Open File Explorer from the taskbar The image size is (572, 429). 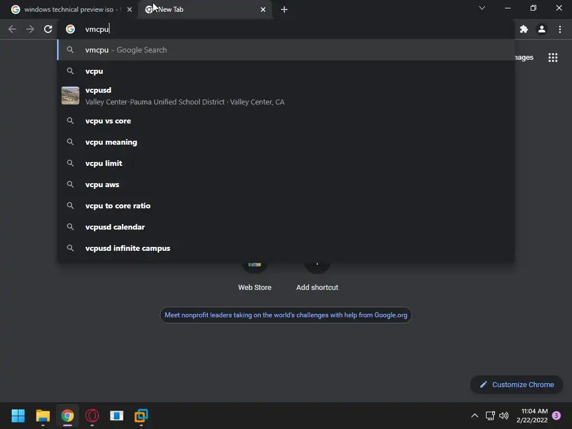pos(42,416)
